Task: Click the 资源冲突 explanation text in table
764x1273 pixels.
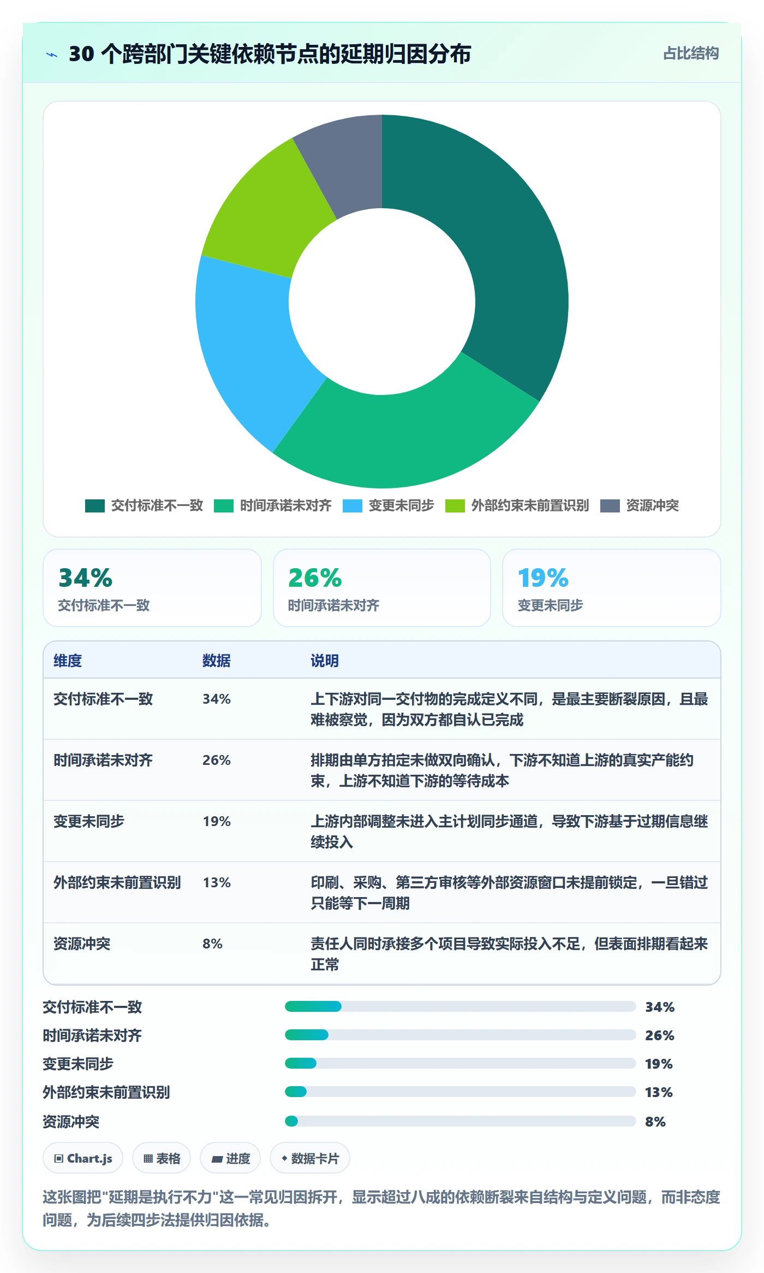Action: [509, 954]
